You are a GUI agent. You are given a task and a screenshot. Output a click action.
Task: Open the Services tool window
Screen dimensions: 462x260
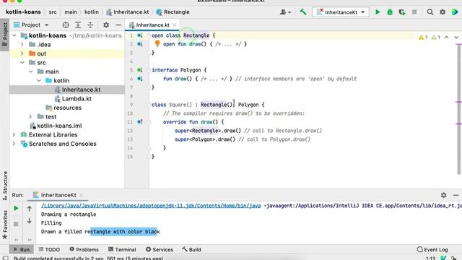pos(160,250)
